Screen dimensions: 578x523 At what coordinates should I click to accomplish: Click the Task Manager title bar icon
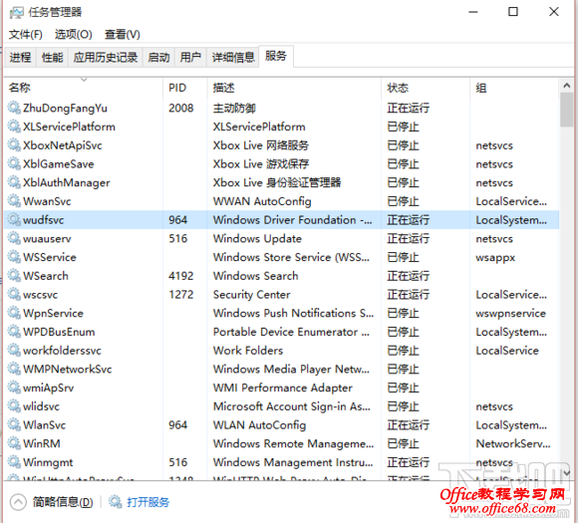click(17, 13)
